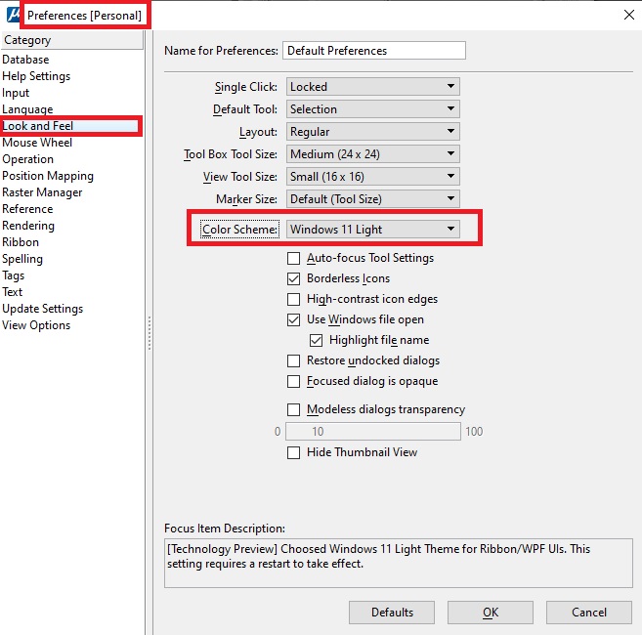Open the Color Scheme dropdown
The image size is (642, 635).
pyautogui.click(x=373, y=230)
